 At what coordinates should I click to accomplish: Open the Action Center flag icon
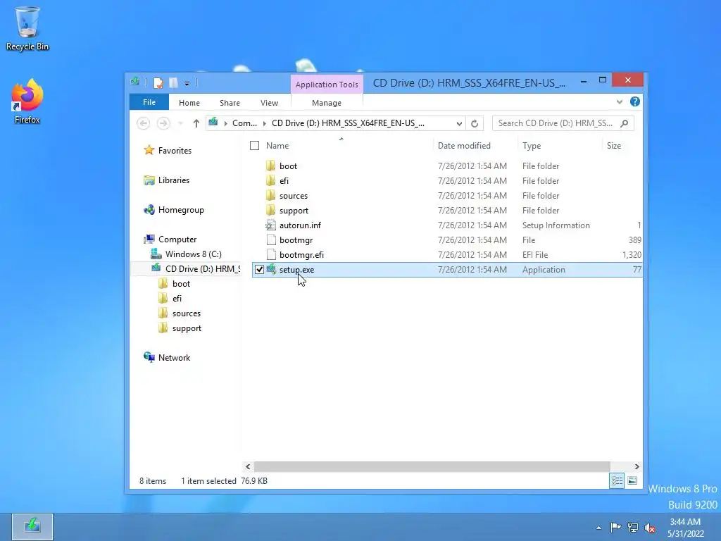point(615,527)
